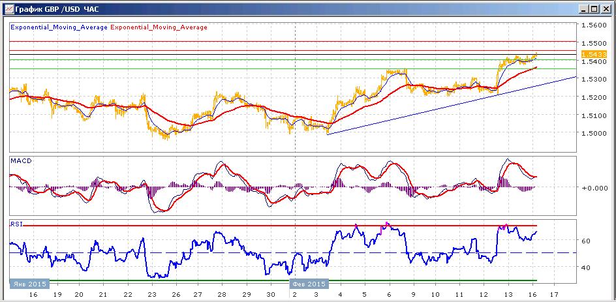
Task: Click date 13 on the time axis
Action: click(x=508, y=295)
